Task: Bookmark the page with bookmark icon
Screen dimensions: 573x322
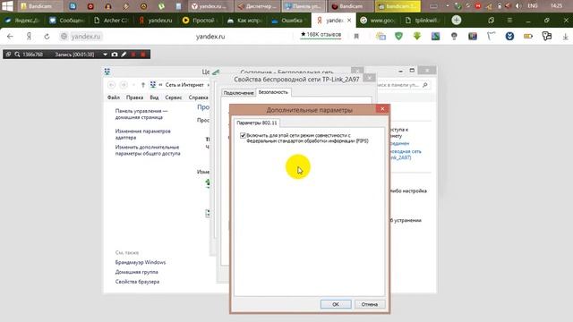Action: coord(356,36)
